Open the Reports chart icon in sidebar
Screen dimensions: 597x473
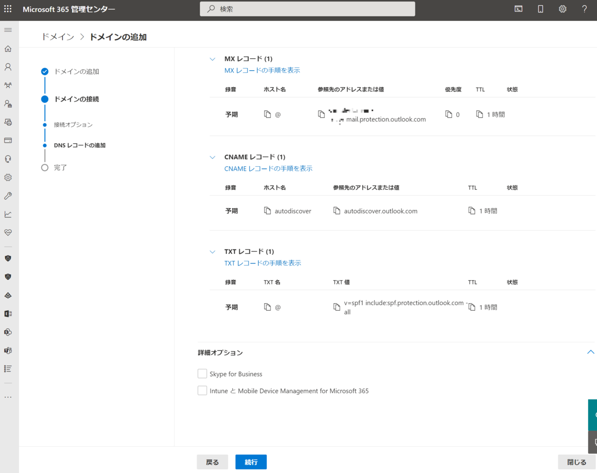click(8, 214)
